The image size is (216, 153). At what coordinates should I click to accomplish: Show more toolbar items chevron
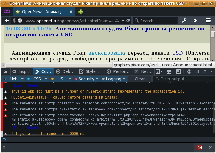click(195, 21)
